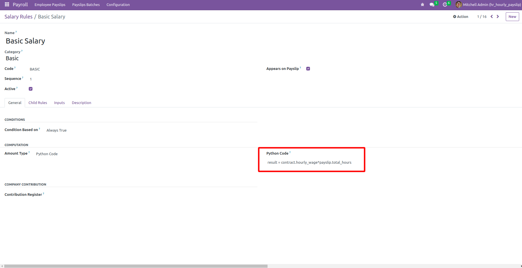Open the Configuration menu
The image size is (522, 268).
[x=118, y=5]
